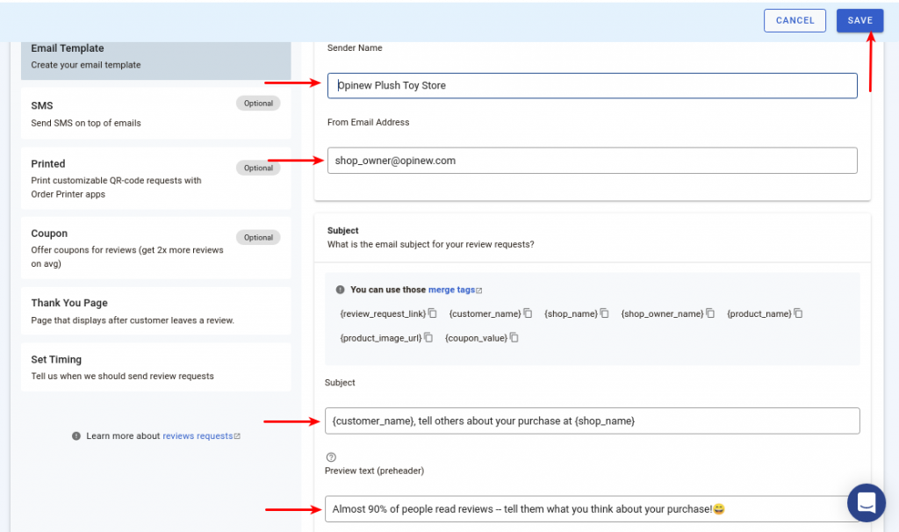899x532 pixels.
Task: Open the Set Timing section
Action: [156, 367]
